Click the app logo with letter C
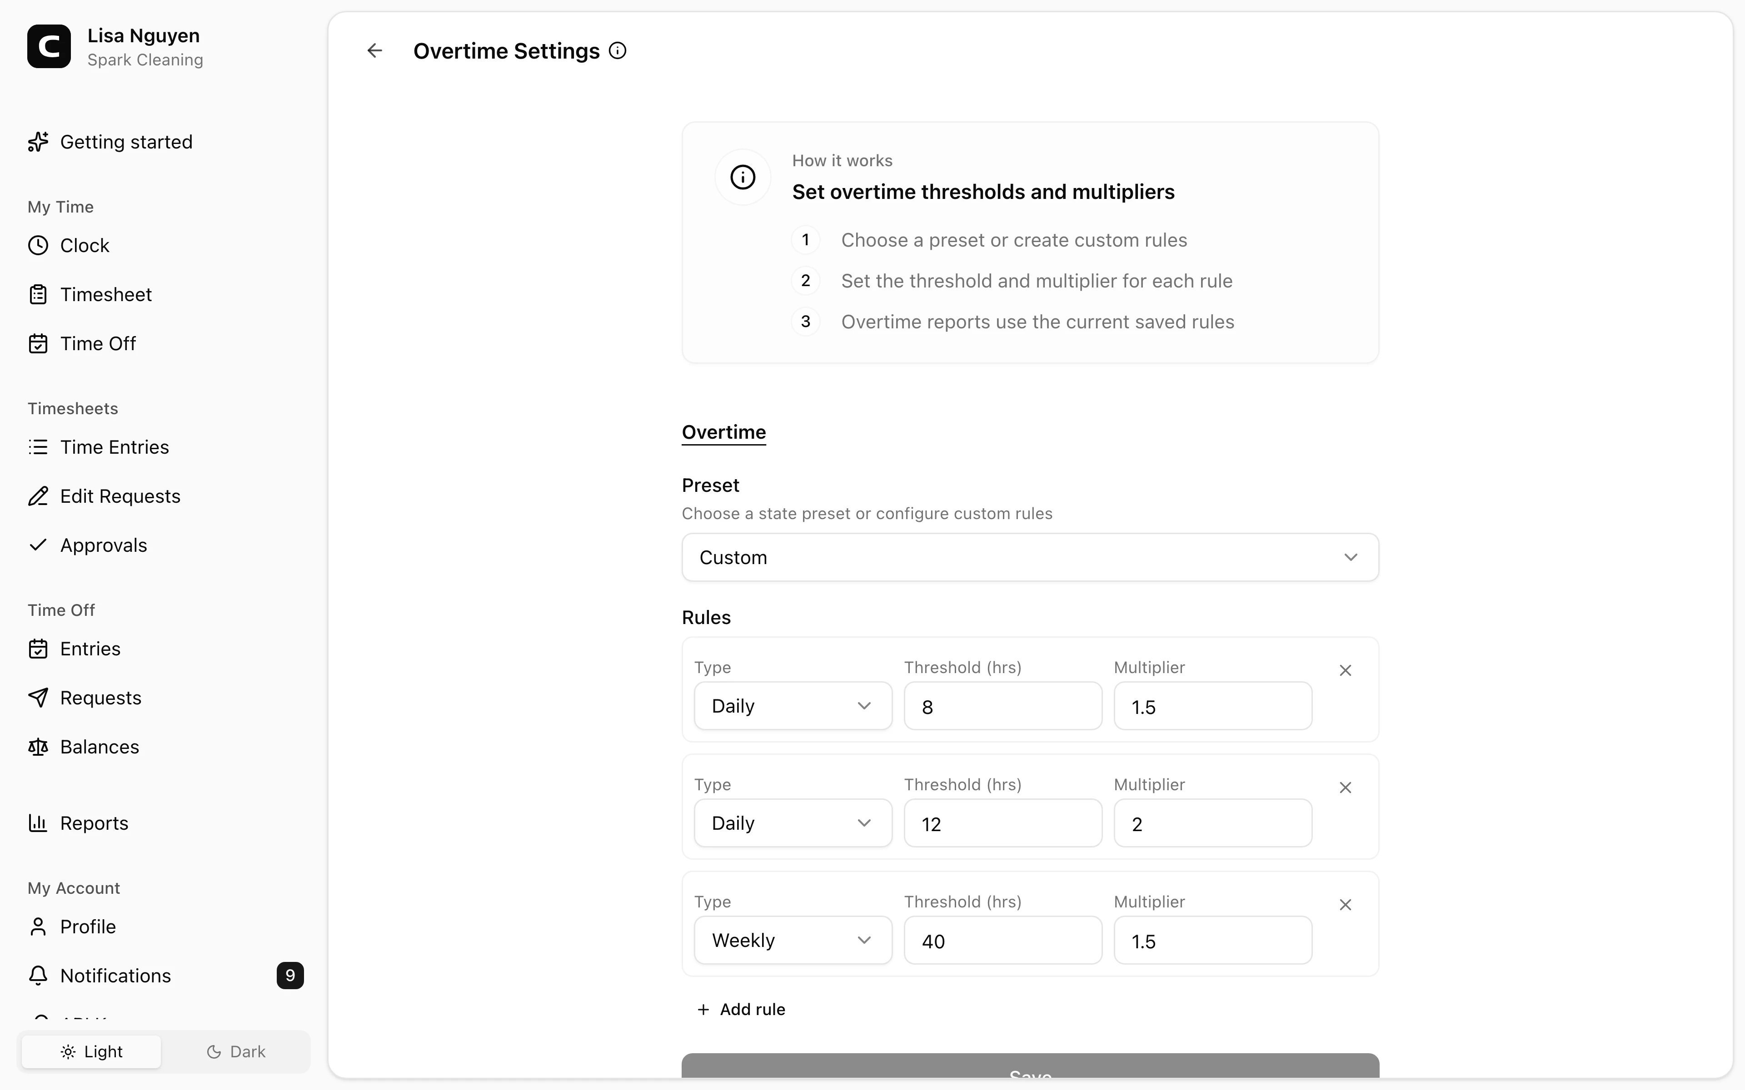Image resolution: width=1745 pixels, height=1090 pixels. [x=49, y=46]
